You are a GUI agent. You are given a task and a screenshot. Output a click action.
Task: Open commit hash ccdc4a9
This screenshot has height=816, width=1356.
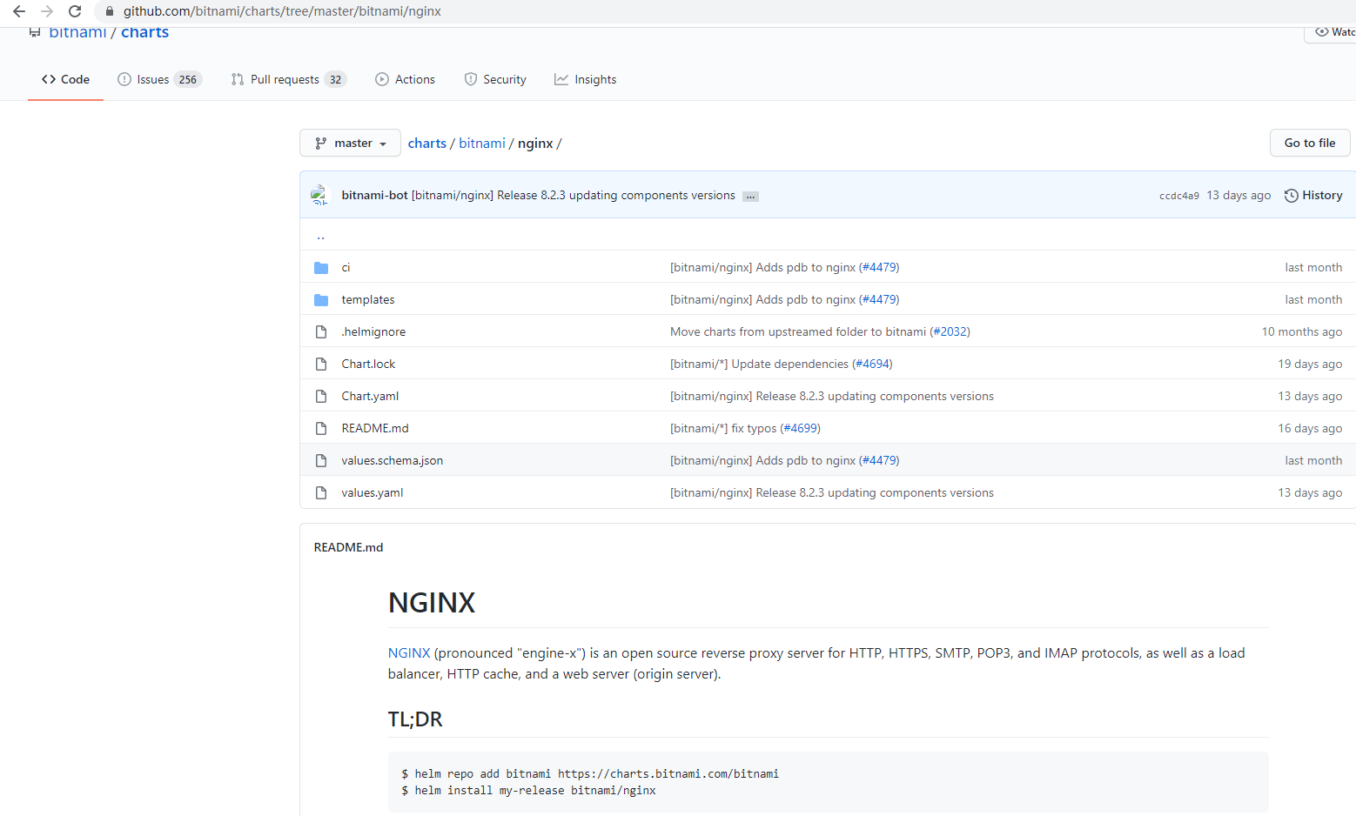click(1178, 196)
